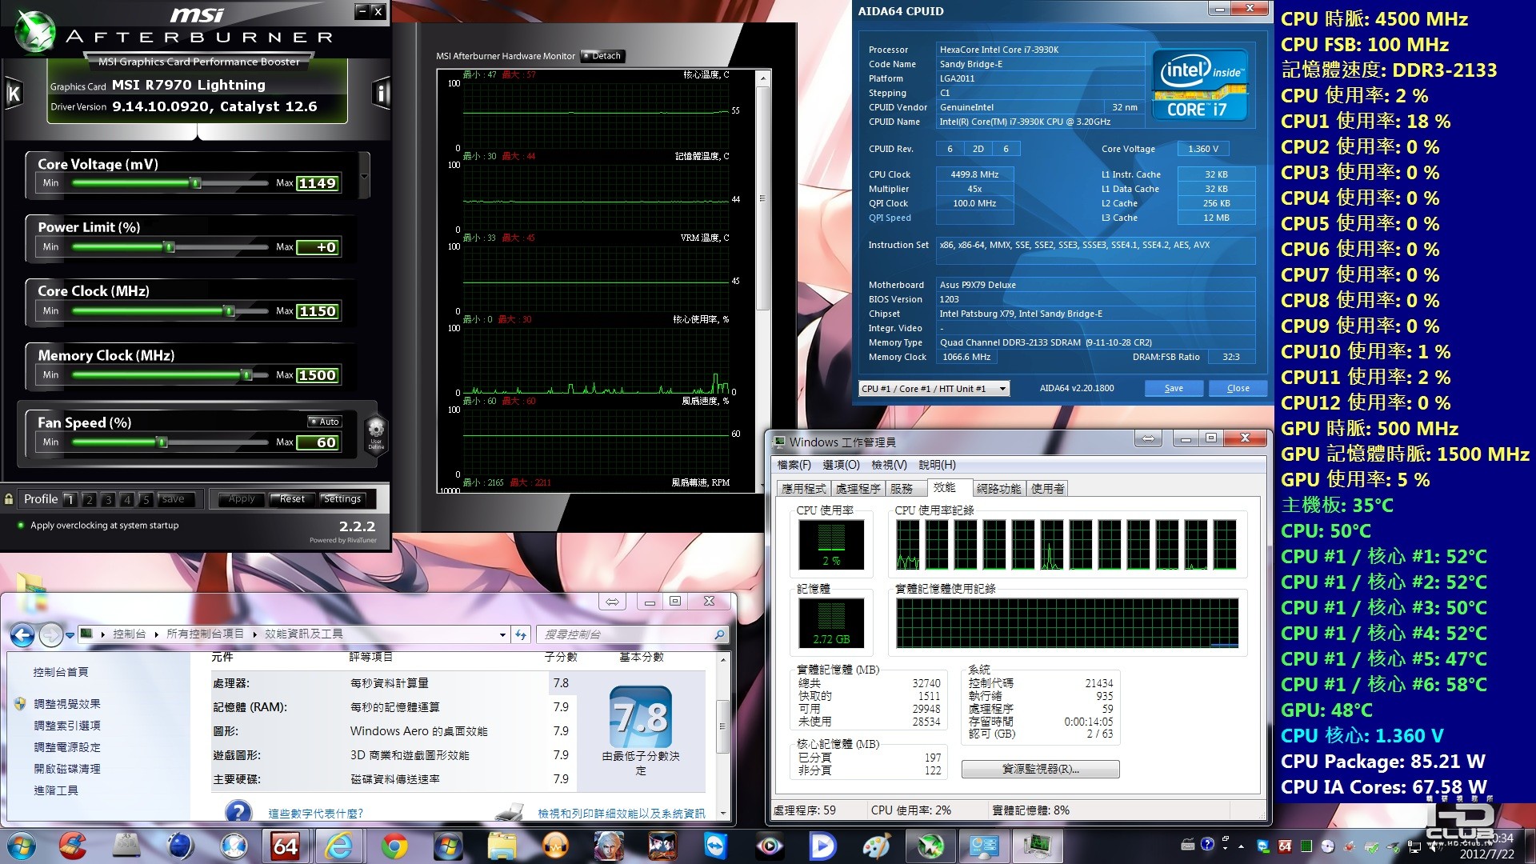
Task: Toggle the profile lock icon in Afterburner
Action: [x=9, y=499]
